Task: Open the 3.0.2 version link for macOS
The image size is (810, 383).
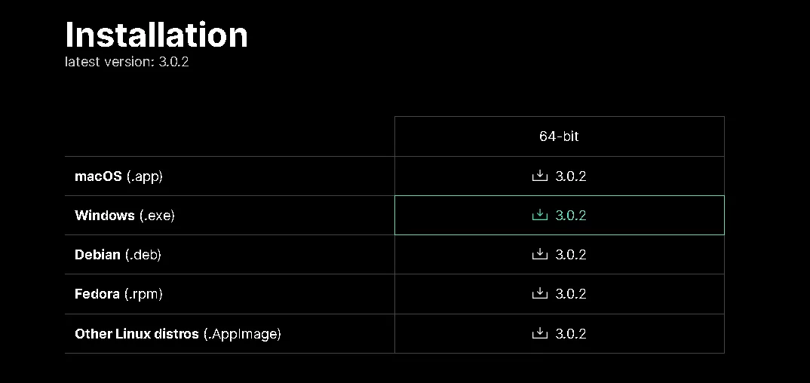Action: click(571, 176)
